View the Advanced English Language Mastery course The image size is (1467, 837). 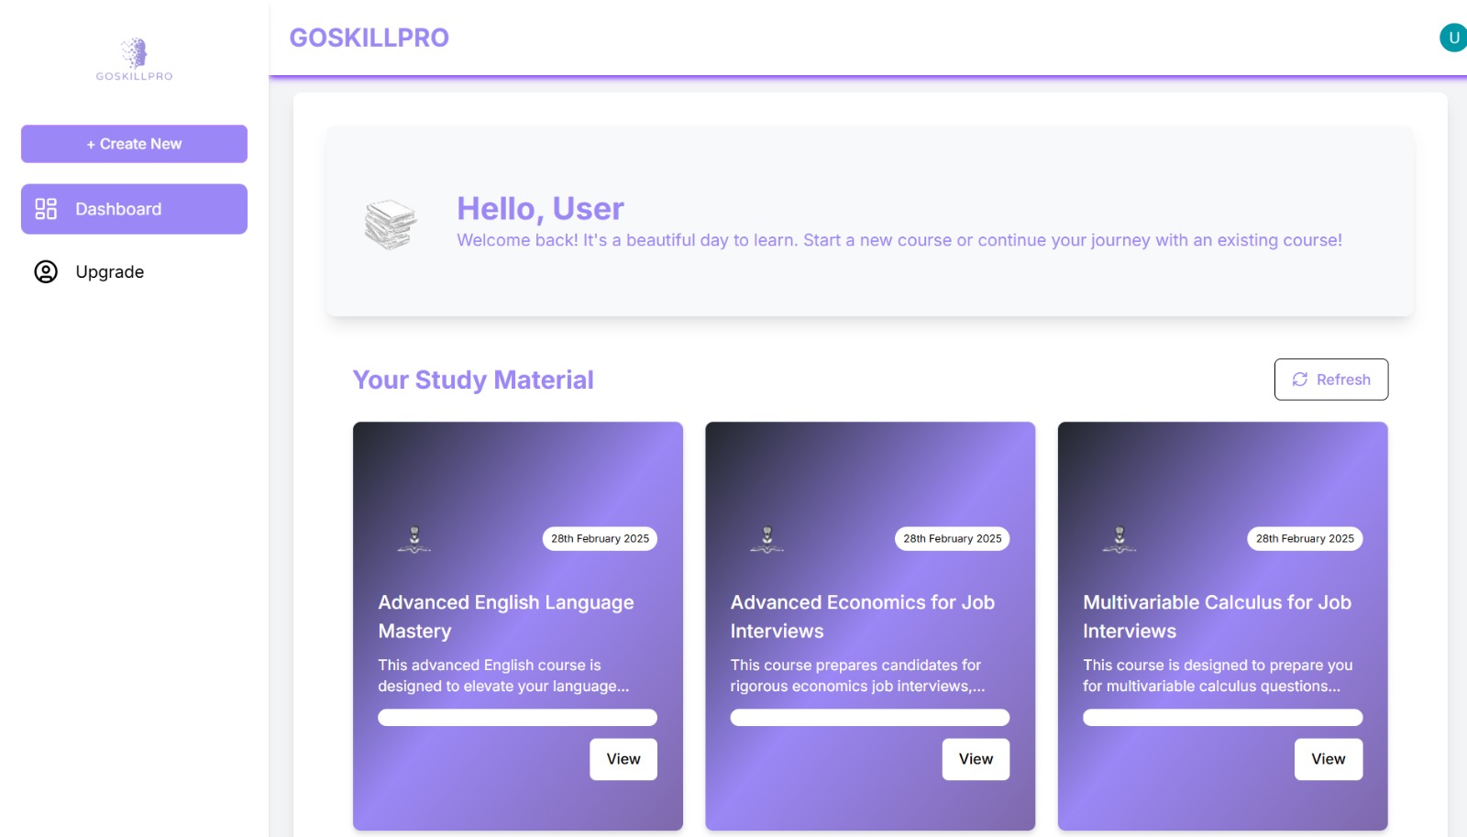(623, 759)
